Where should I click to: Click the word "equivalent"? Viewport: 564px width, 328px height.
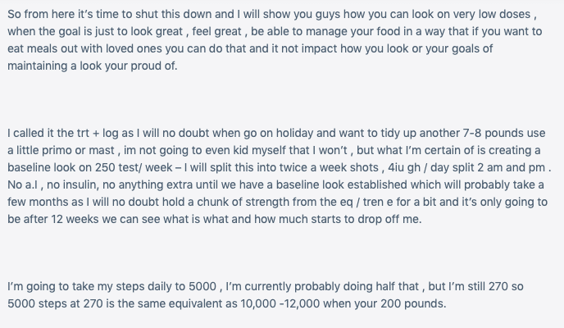[211, 304]
